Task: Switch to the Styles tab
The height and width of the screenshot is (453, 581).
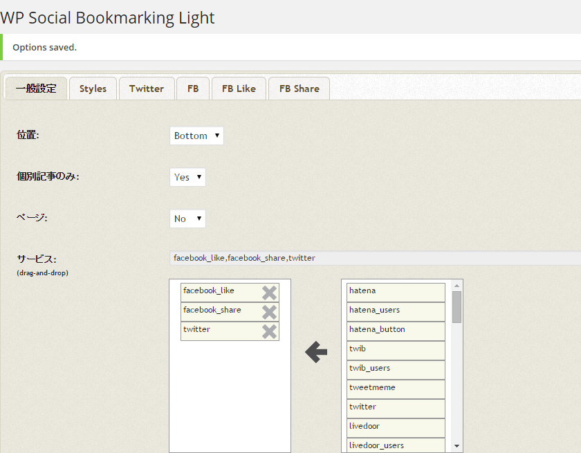Action: click(x=93, y=89)
